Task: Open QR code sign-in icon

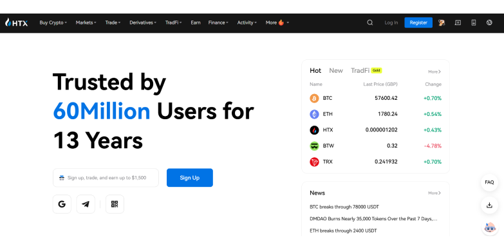Action: [115, 204]
